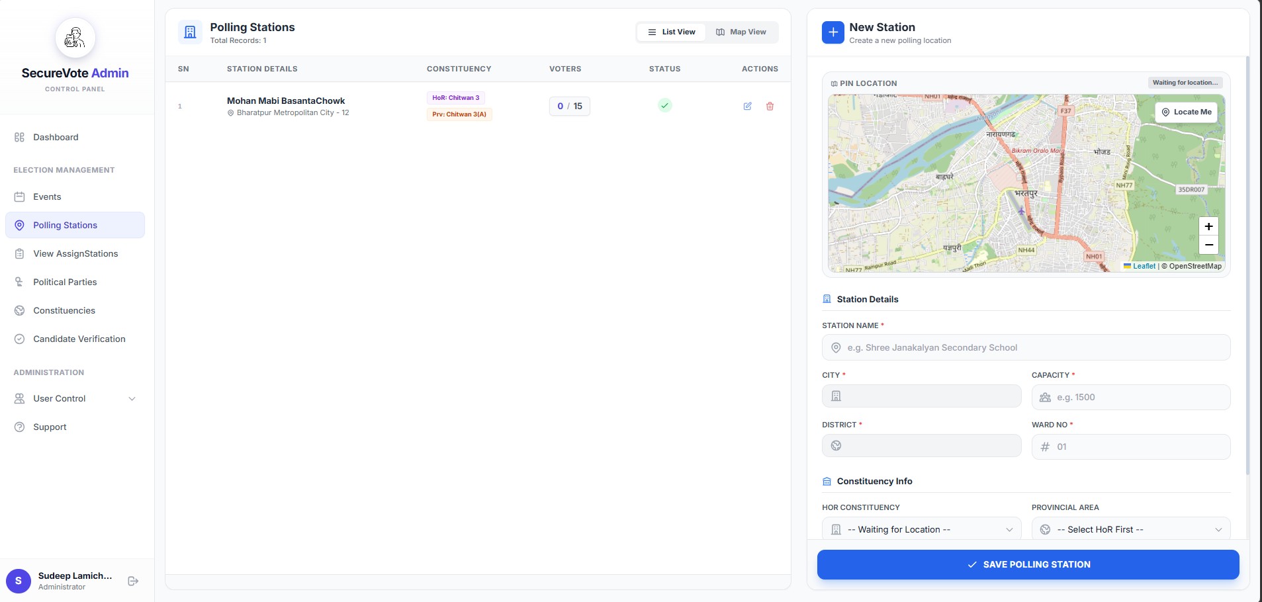The image size is (1262, 602).
Task: Open the HoR Constituency dropdown
Action: pos(921,529)
